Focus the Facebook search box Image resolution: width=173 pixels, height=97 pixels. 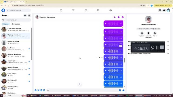(x=18, y=10)
